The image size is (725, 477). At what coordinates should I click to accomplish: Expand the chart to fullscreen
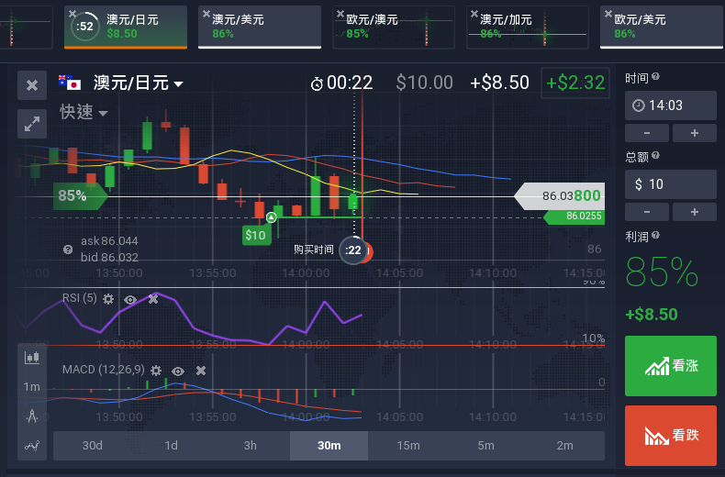(x=32, y=124)
